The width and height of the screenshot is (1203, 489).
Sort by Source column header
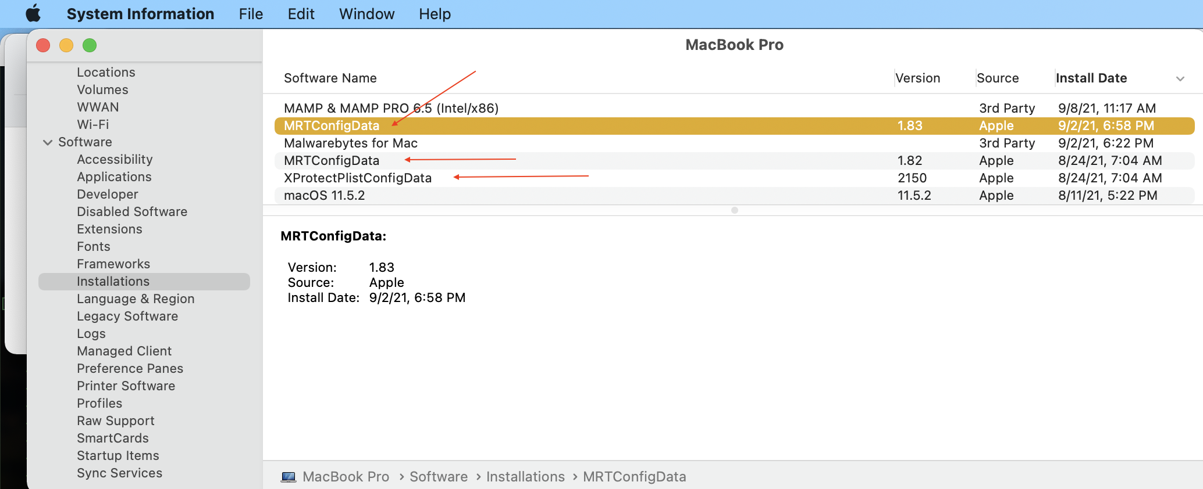(x=998, y=78)
